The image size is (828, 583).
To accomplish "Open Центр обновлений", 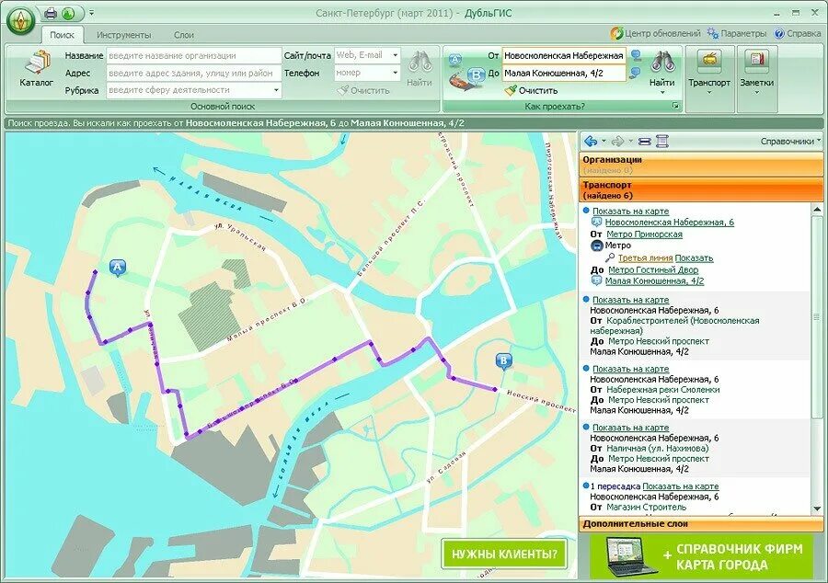I will click(655, 33).
